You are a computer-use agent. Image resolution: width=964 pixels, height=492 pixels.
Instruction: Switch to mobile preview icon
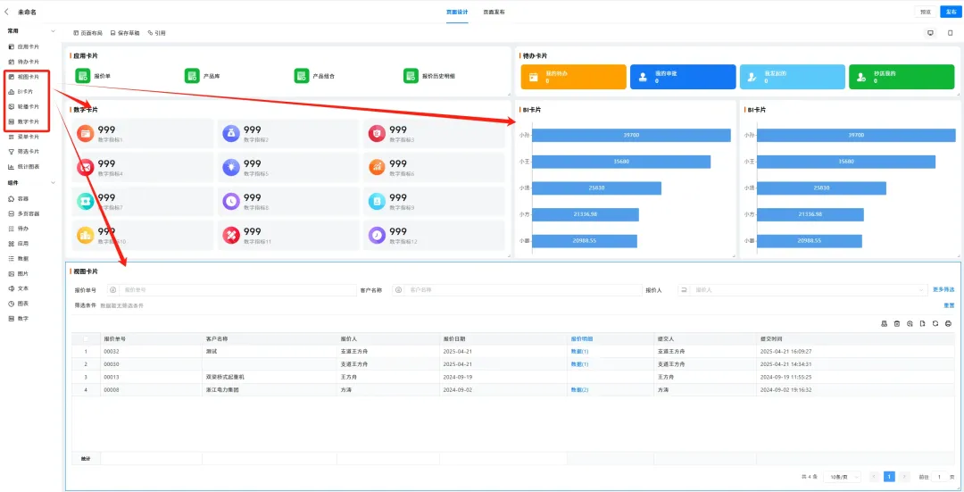950,33
